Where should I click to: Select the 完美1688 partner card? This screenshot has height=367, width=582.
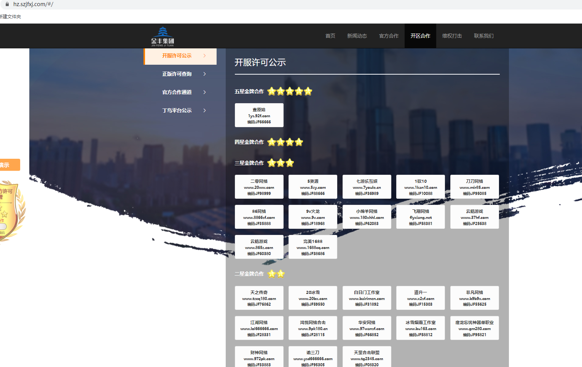pos(313,247)
